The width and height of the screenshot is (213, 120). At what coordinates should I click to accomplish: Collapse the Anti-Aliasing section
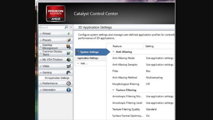point(113,52)
